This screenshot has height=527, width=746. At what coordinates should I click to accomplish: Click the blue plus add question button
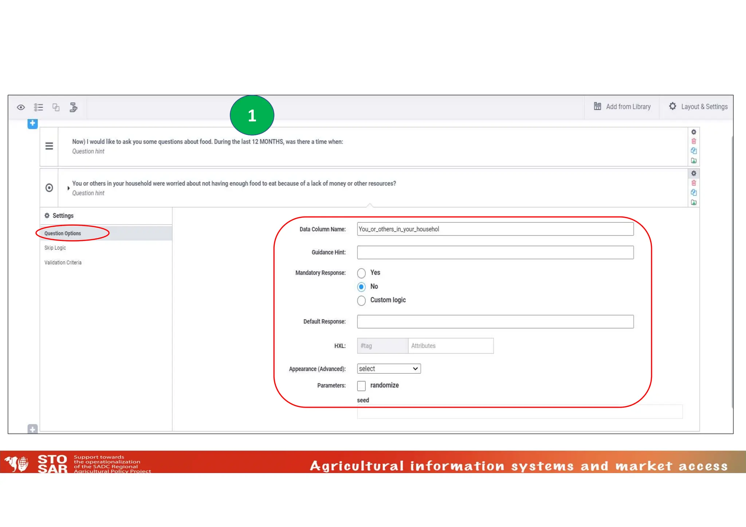coord(32,123)
